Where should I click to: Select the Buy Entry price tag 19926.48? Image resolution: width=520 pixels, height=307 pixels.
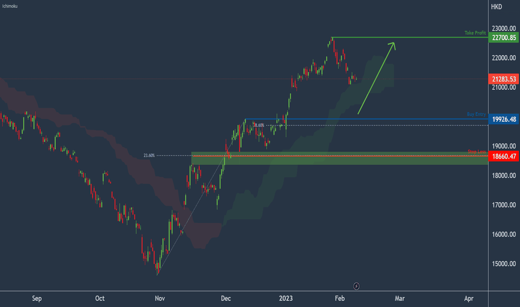click(504, 119)
